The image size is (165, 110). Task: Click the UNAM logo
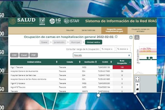(42, 21)
